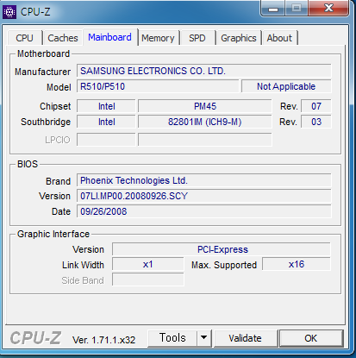Click the Southbridge 82801IM (ICH9-M) field
Screen dimensions: 356x358
click(204, 122)
